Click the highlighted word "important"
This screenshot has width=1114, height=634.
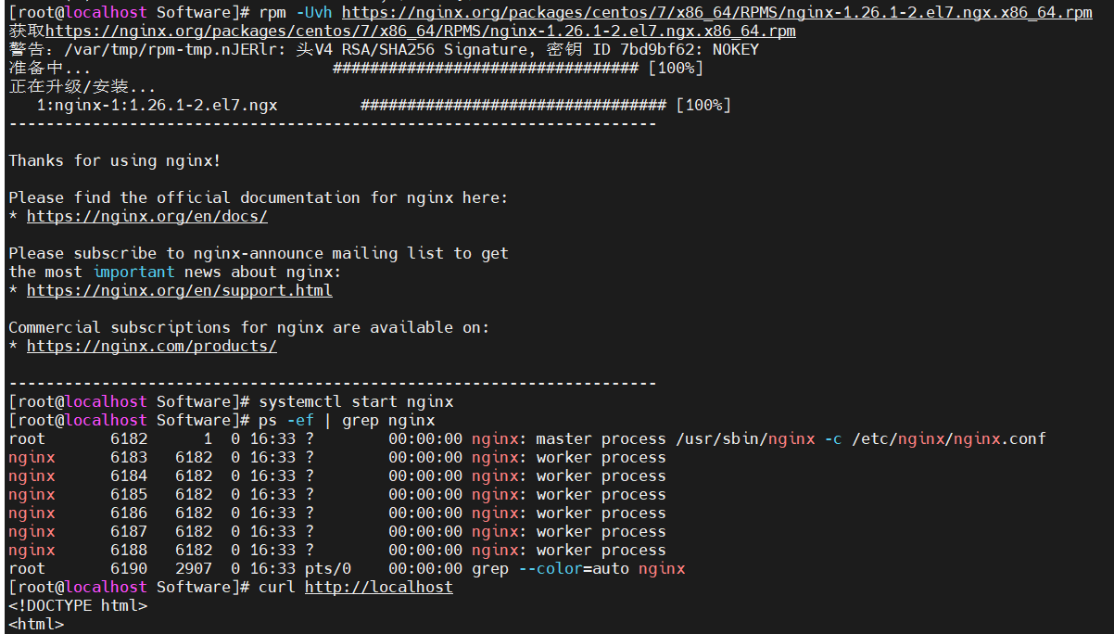(133, 273)
